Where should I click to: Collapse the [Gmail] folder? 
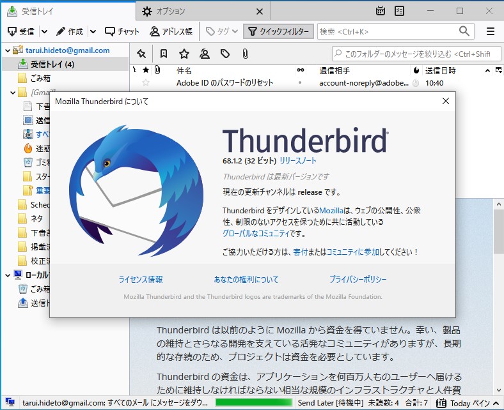[x=13, y=93]
